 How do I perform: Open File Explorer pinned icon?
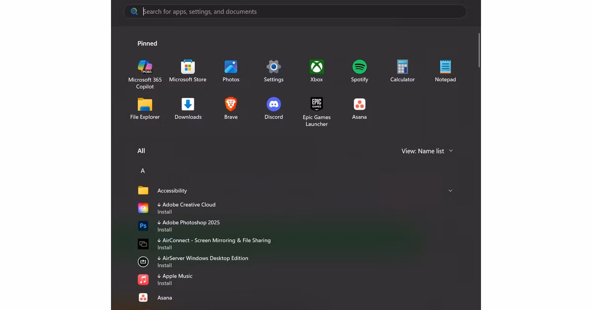point(145,105)
